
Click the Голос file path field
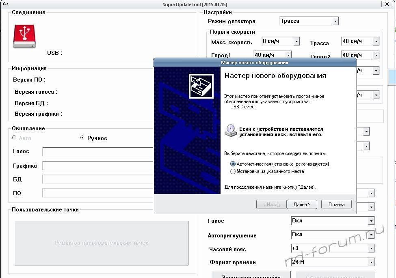pos(97,152)
